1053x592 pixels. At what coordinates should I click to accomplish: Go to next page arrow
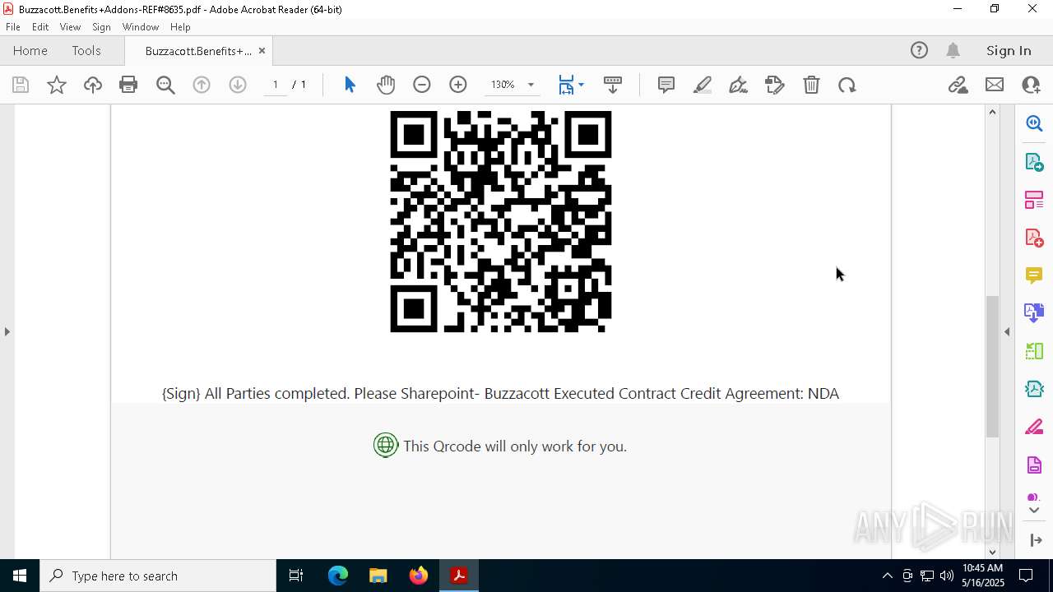click(238, 85)
